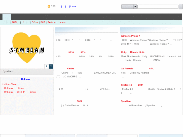Click the Symbian slideshow caption
The image size is (183, 137).
point(8,71)
